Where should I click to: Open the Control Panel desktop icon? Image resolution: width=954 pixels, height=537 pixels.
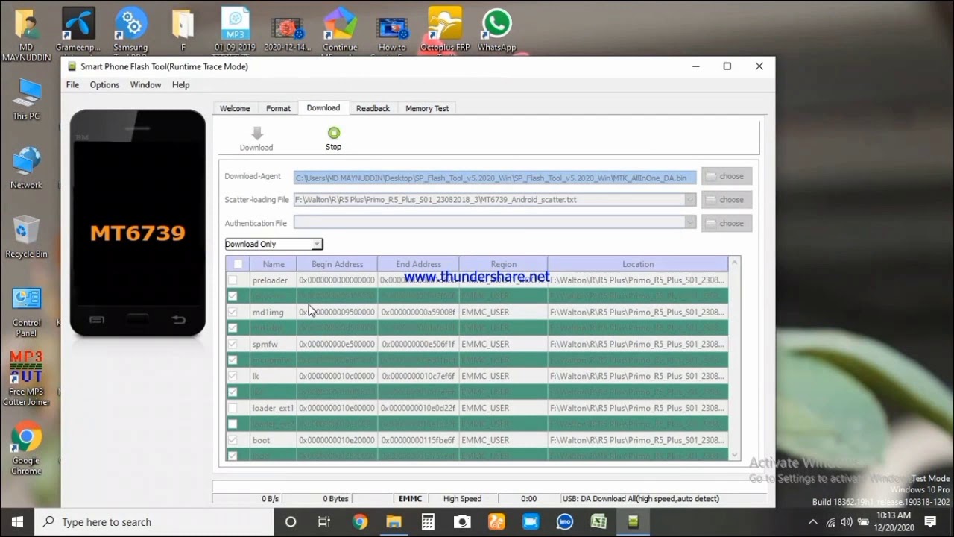click(x=26, y=311)
